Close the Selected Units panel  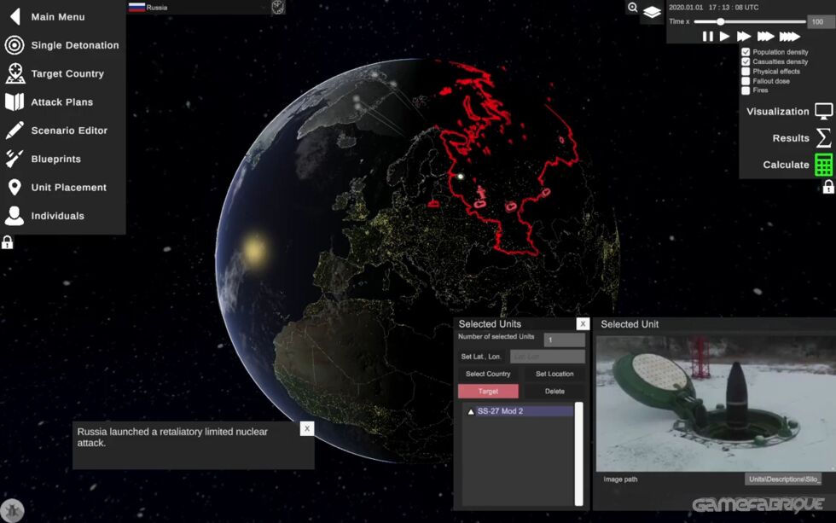pyautogui.click(x=583, y=323)
